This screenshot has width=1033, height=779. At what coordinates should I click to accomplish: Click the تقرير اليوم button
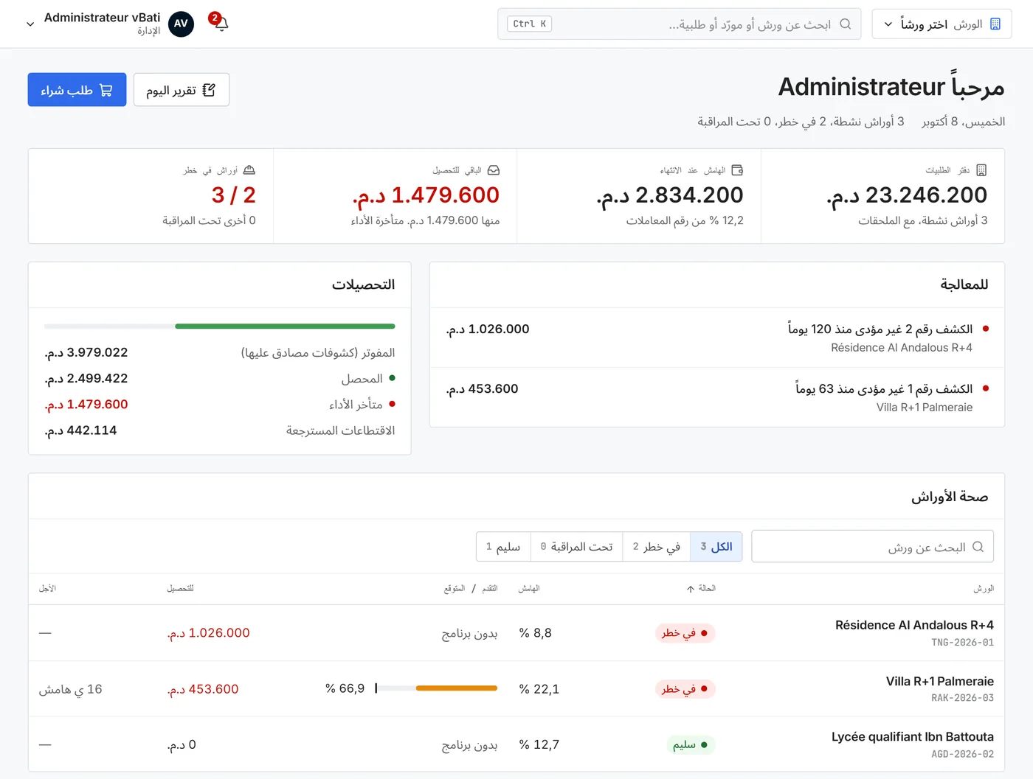182,90
